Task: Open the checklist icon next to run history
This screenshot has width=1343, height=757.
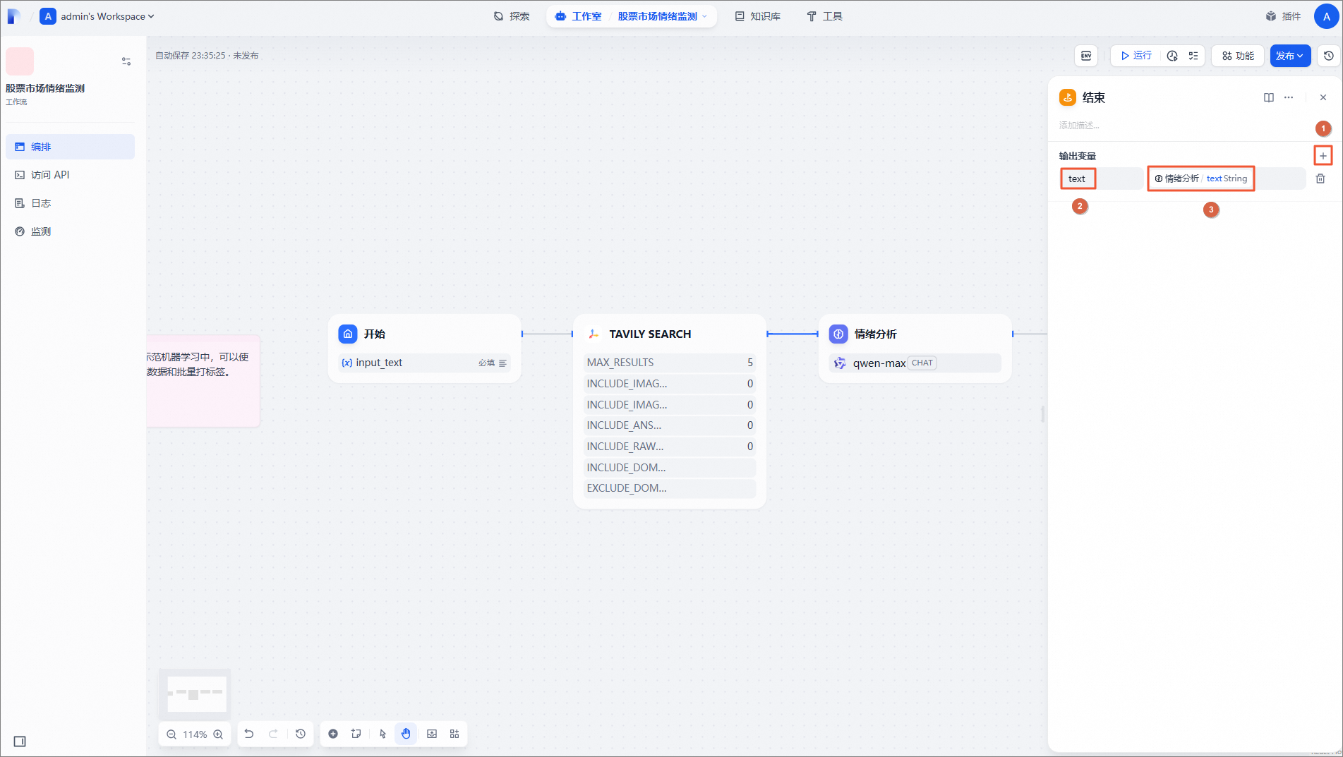Action: point(1193,56)
